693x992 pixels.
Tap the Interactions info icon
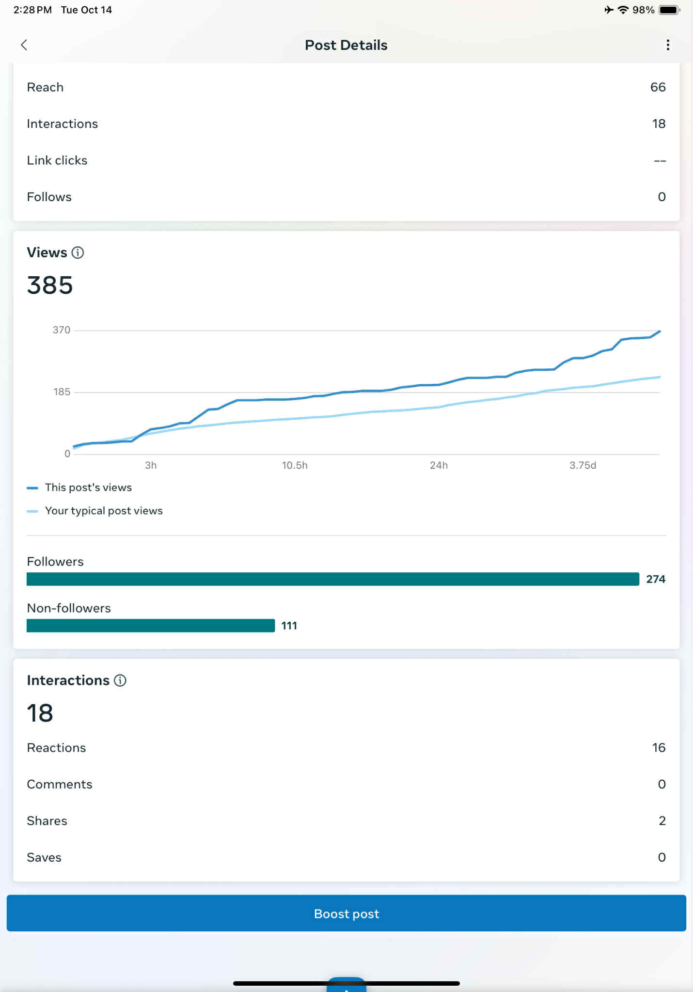click(x=120, y=680)
